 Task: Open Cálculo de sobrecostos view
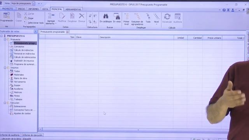click(25, 57)
